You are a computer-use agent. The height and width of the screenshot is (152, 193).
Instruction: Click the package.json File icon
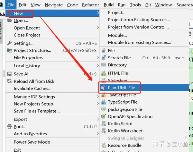pos(104,109)
